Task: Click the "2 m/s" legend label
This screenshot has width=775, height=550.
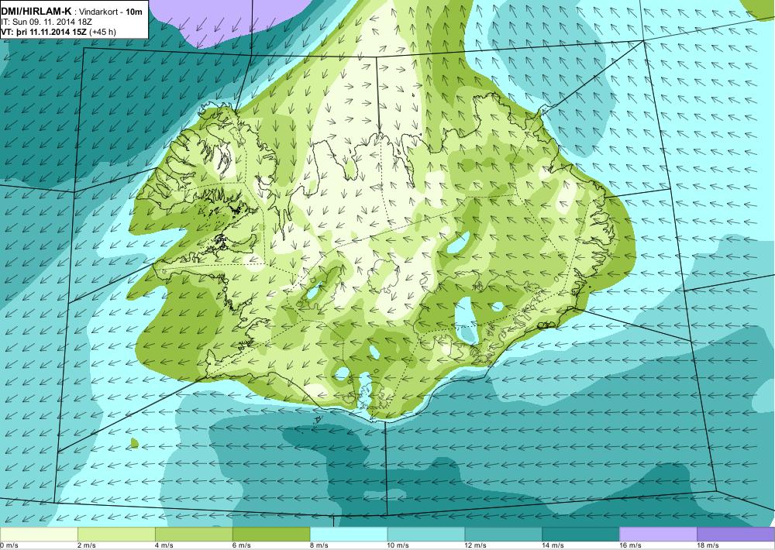Action: [87, 545]
